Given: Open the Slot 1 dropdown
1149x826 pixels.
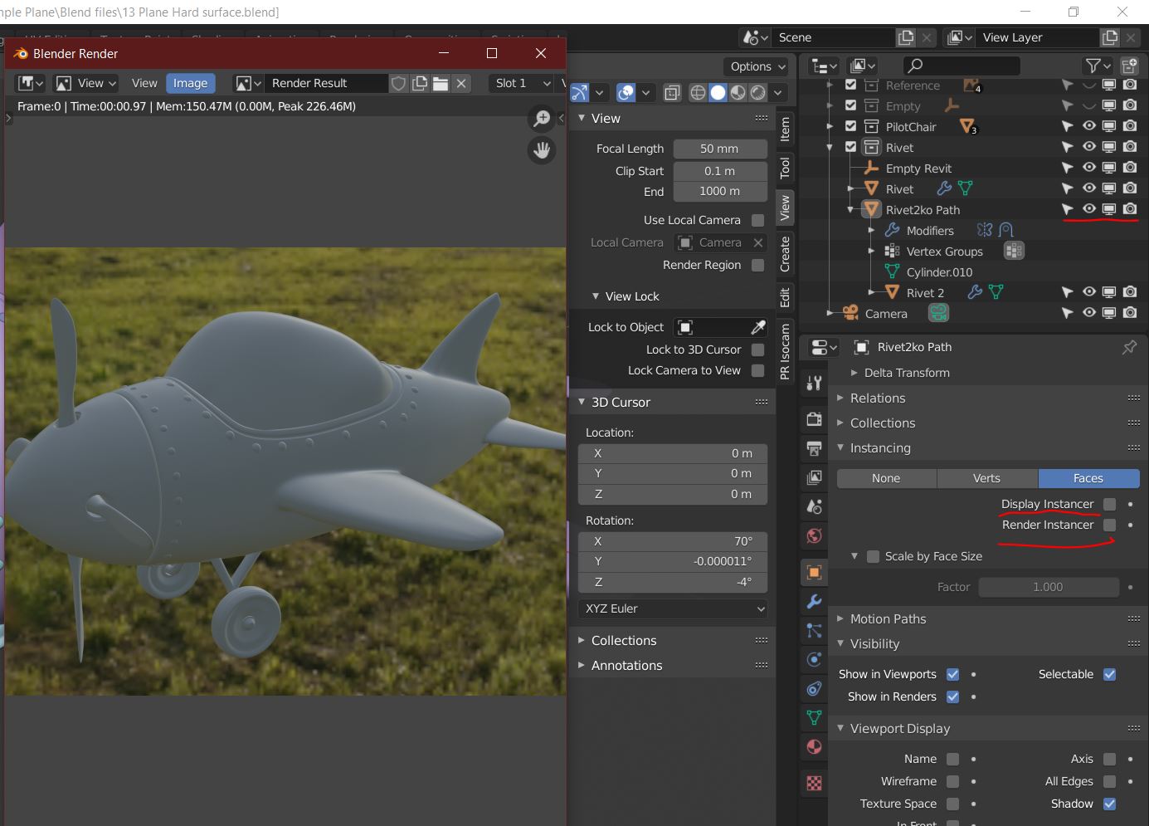Looking at the screenshot, I should point(523,83).
